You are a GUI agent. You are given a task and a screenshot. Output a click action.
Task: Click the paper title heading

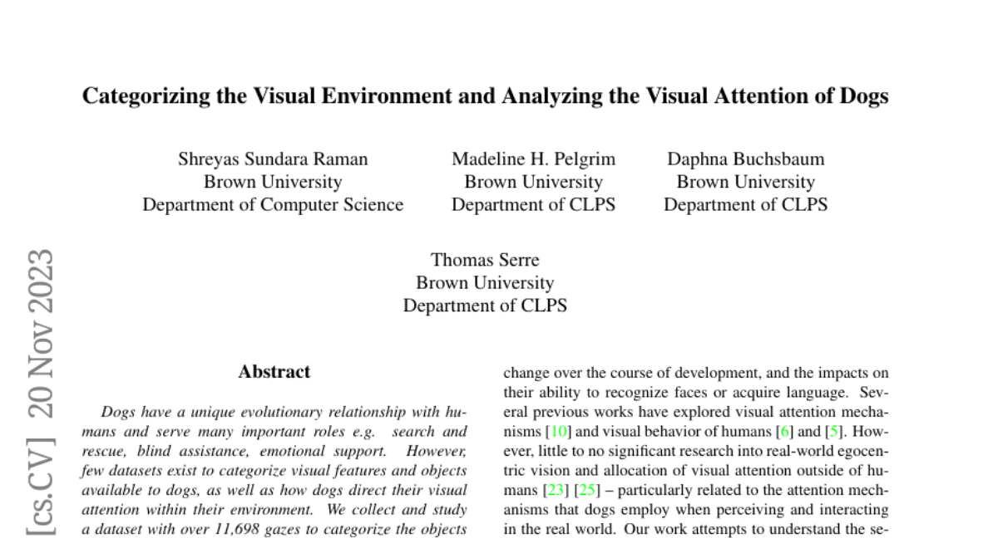pos(485,96)
